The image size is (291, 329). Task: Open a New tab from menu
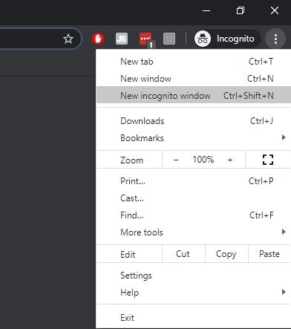tap(194, 62)
